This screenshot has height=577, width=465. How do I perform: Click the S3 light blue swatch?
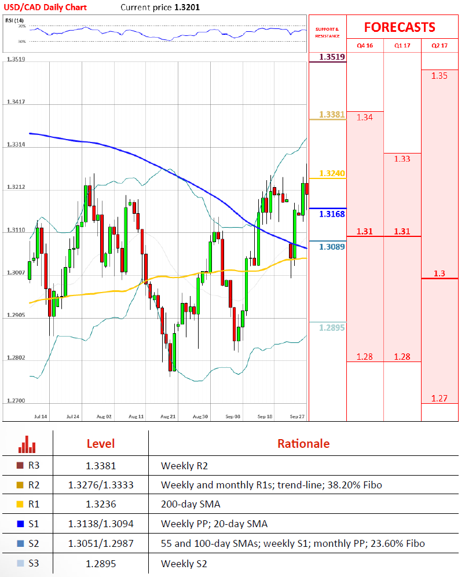(20, 563)
